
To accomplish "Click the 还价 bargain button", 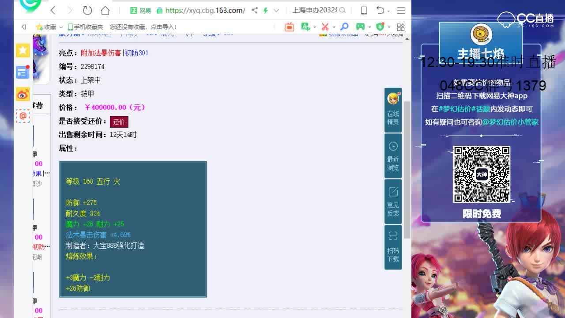I will click(119, 121).
